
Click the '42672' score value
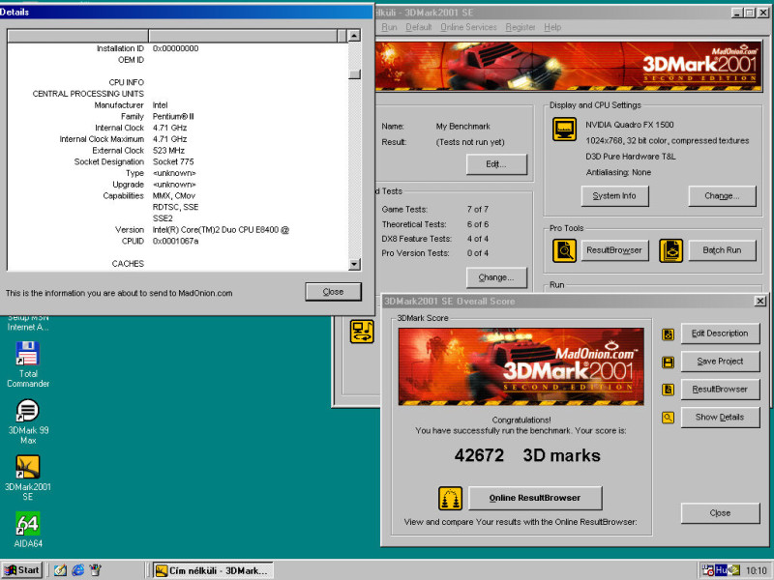479,455
